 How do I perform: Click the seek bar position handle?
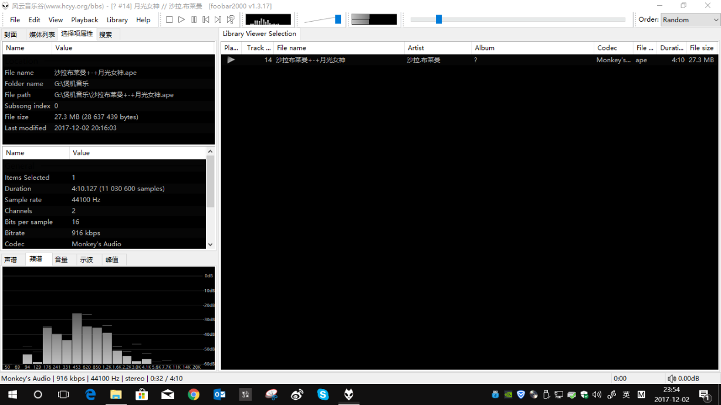point(438,19)
